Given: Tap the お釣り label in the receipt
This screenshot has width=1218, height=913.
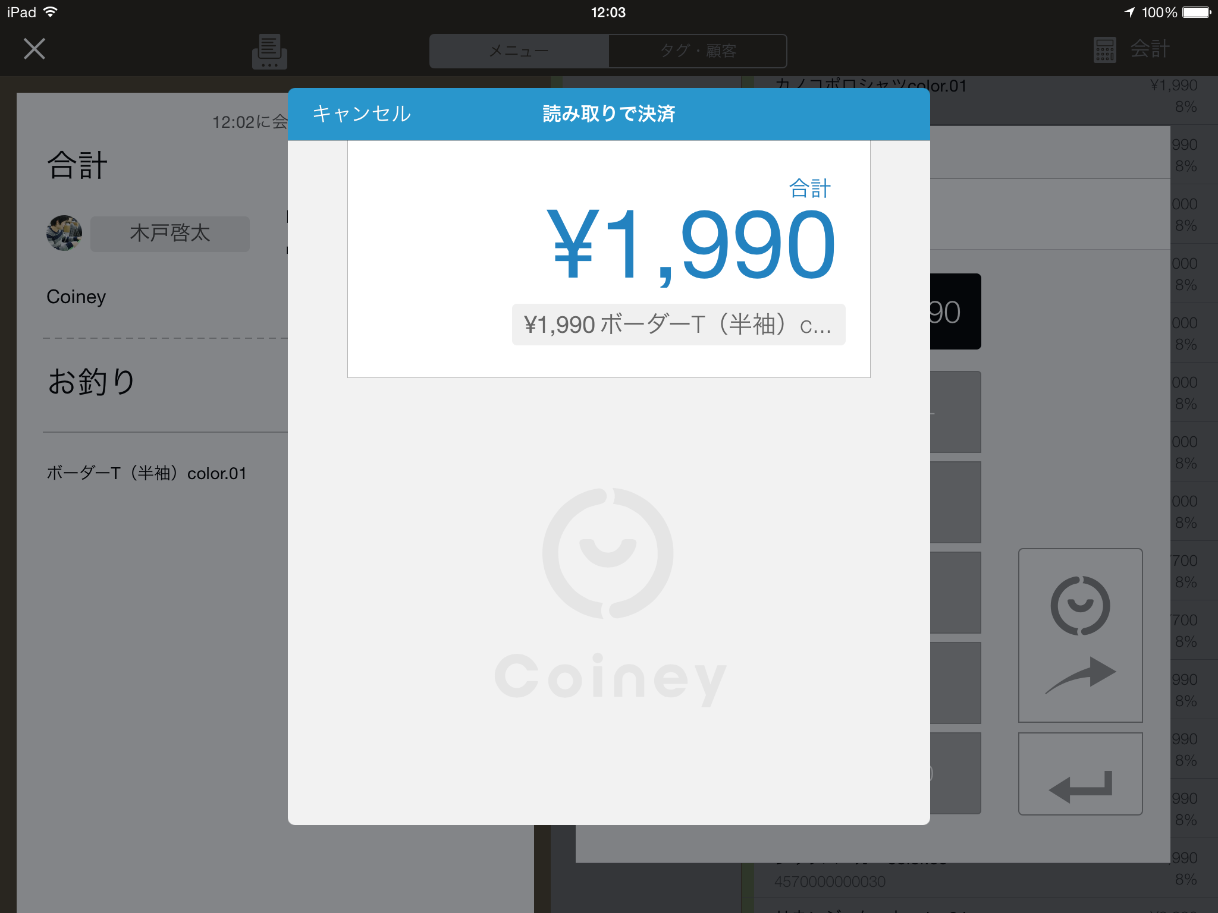Looking at the screenshot, I should click(92, 382).
